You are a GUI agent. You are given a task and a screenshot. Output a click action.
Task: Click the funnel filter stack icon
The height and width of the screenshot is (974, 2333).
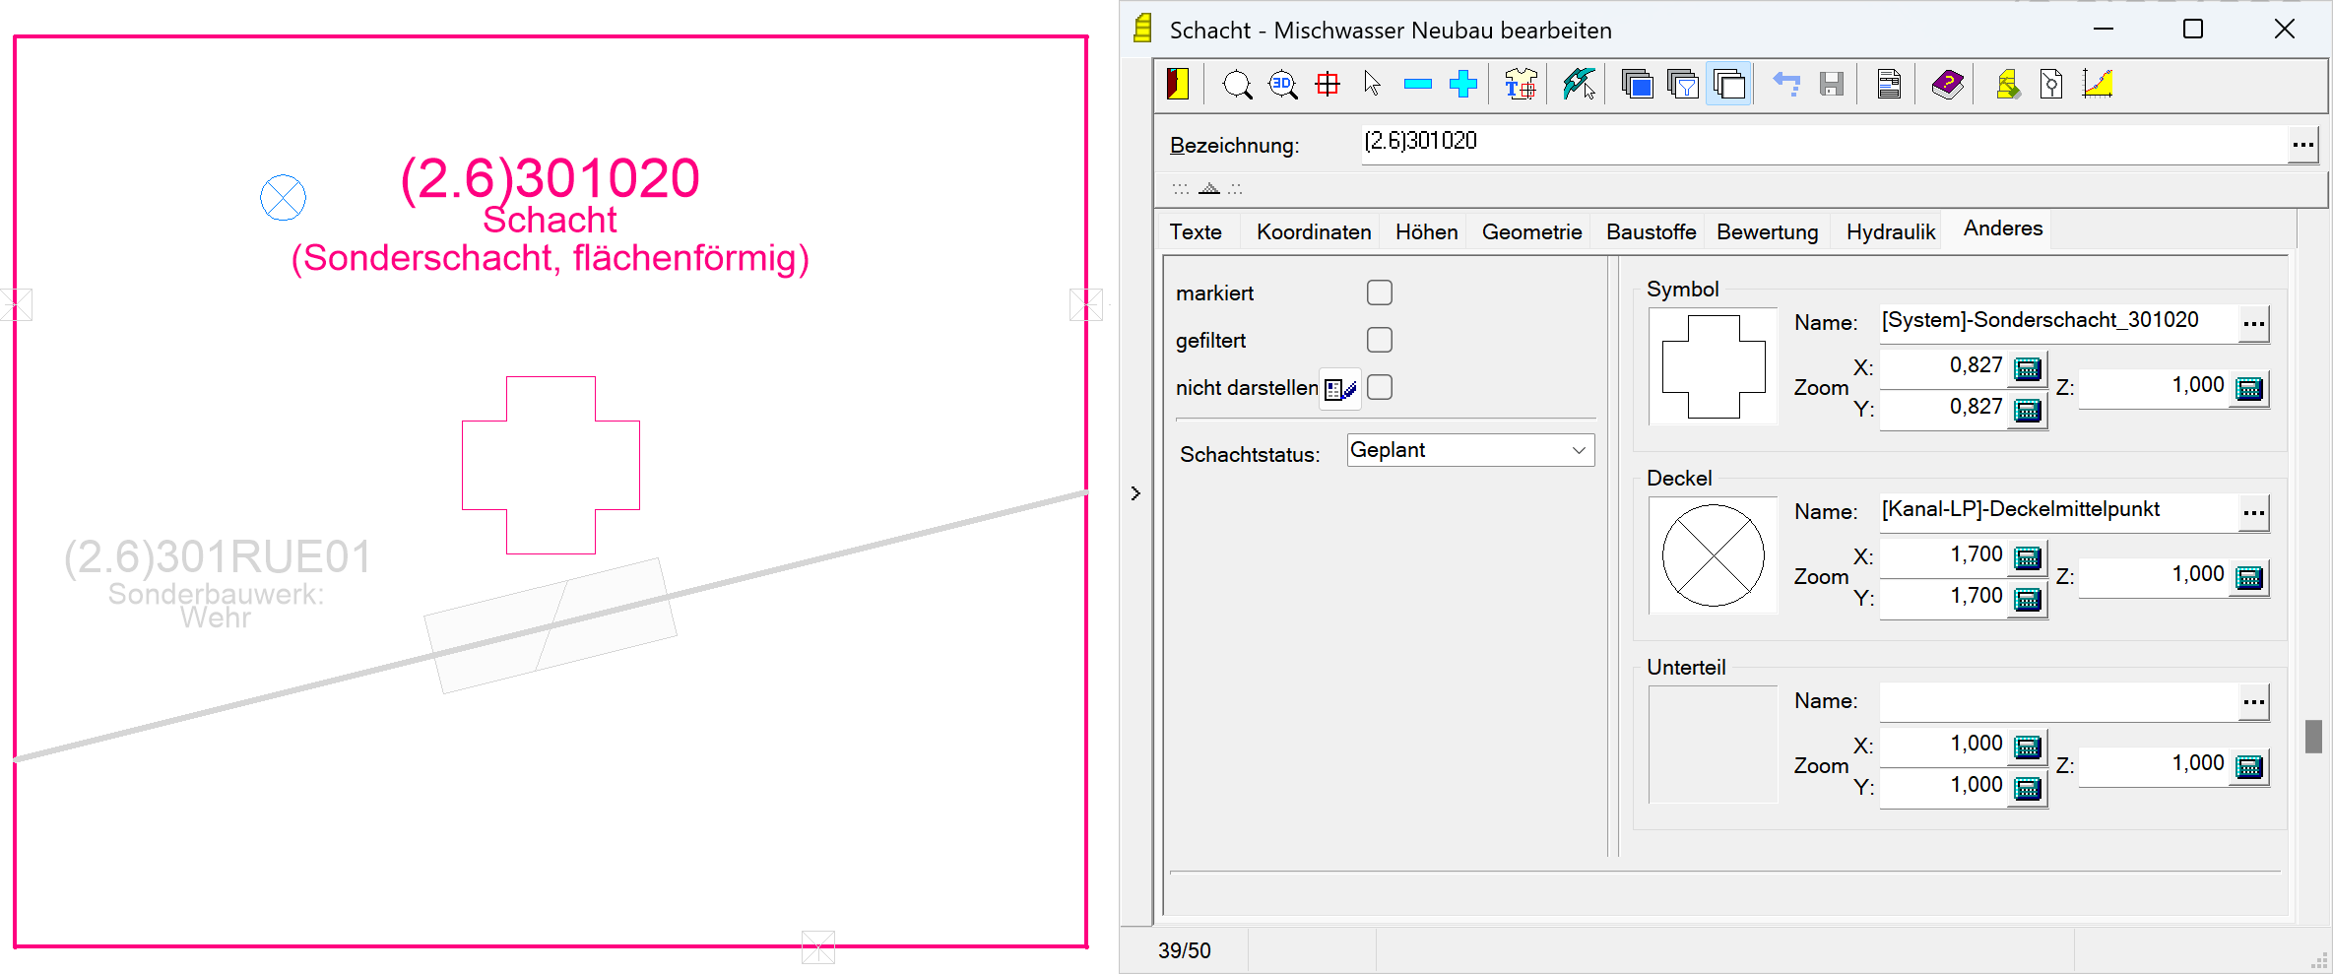1683,85
